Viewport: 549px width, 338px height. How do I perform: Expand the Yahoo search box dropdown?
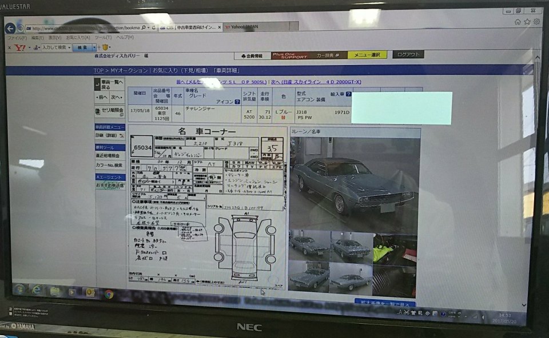tap(69, 47)
